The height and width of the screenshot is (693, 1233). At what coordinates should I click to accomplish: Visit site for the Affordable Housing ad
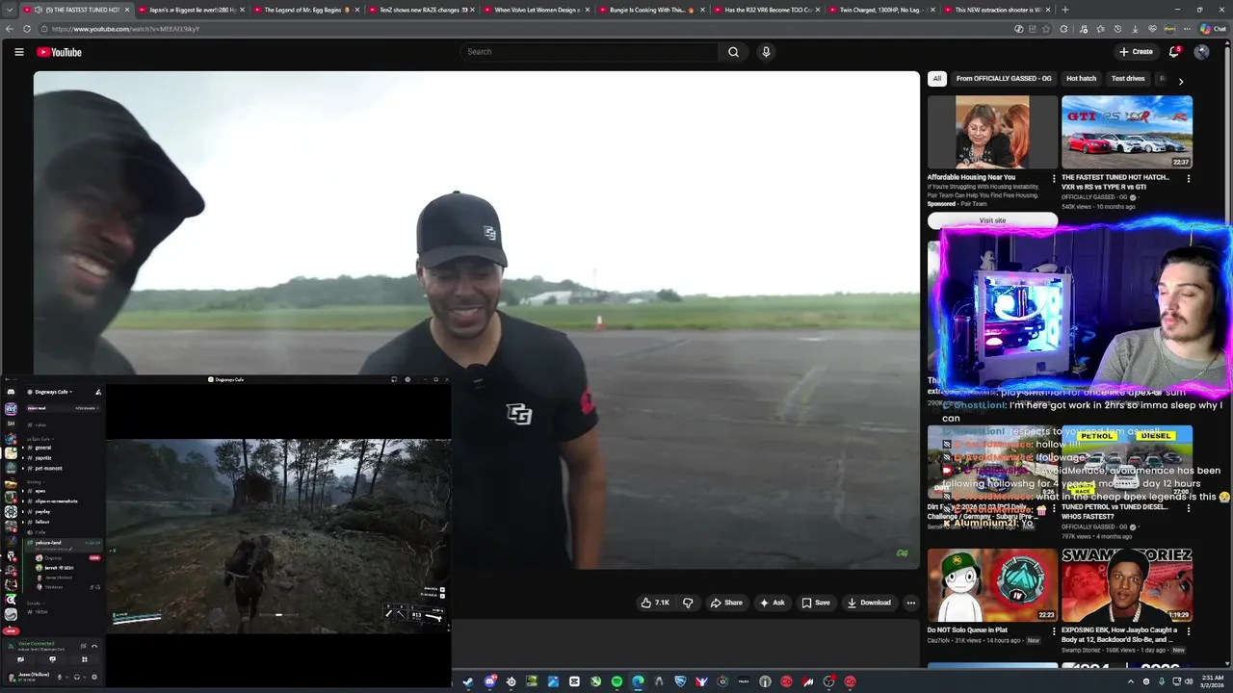click(x=992, y=220)
